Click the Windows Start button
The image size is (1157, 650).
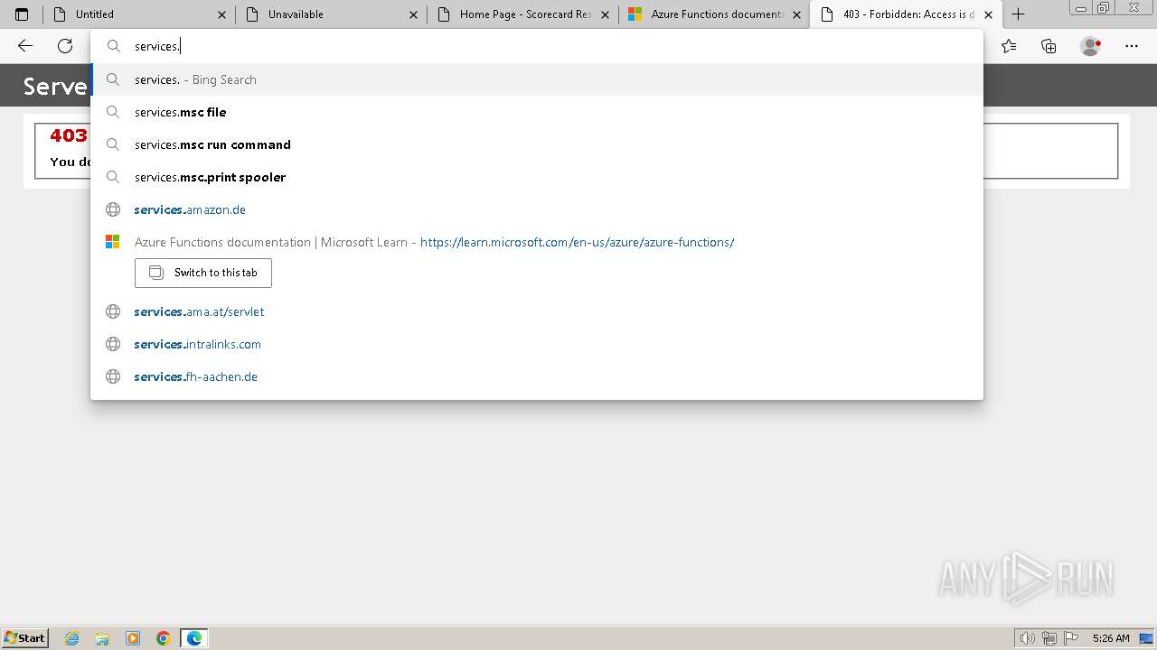pyautogui.click(x=25, y=637)
